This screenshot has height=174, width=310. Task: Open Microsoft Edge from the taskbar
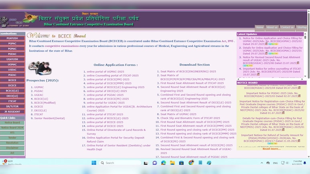(164, 163)
